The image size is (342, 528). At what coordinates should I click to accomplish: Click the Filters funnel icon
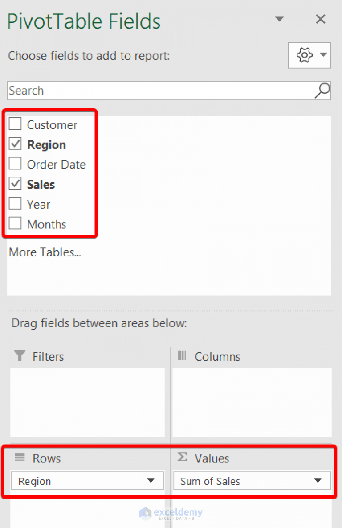[x=20, y=356]
